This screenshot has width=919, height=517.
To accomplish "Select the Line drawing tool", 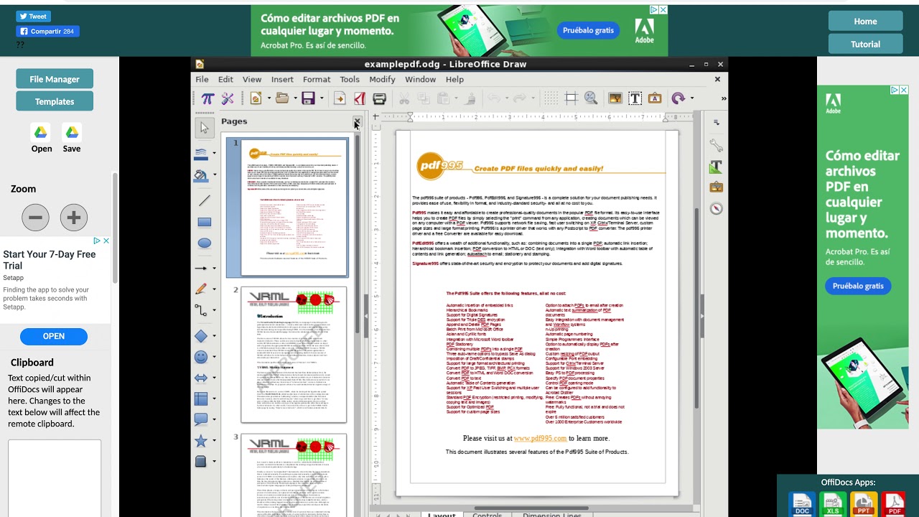I will (x=205, y=201).
